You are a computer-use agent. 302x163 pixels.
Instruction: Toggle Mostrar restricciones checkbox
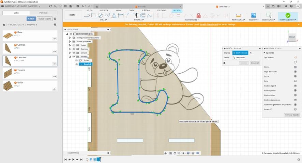(x=295, y=100)
